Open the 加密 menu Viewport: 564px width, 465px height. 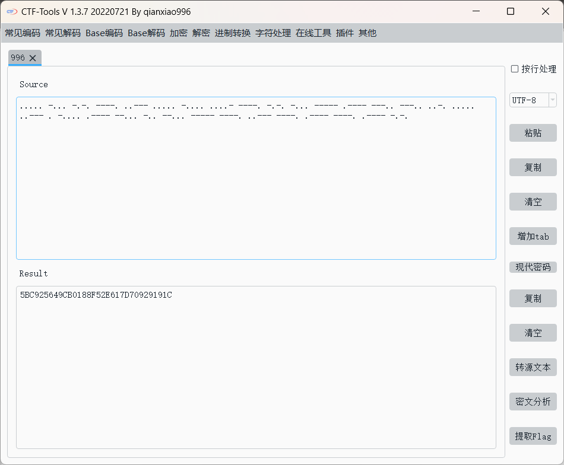click(x=179, y=33)
